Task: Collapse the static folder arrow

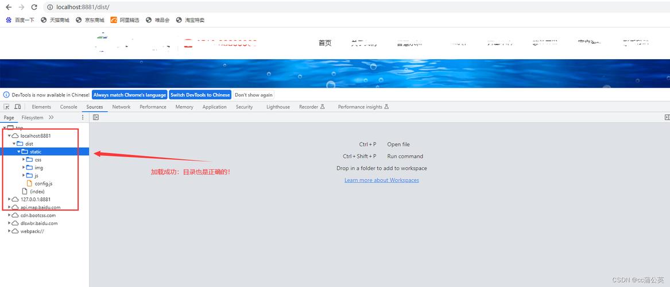Action: [x=19, y=152]
